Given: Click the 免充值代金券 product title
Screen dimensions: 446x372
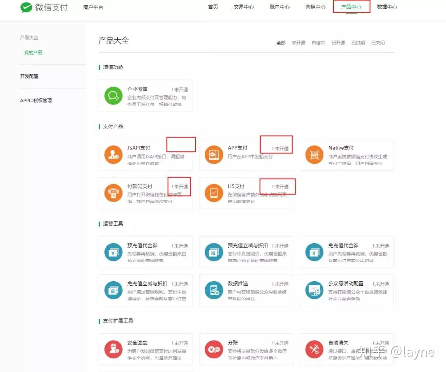Looking at the screenshot, I should pyautogui.click(x=343, y=245).
